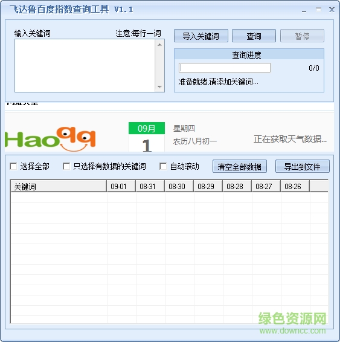Enable the 选择全部 checkbox

click(13, 166)
